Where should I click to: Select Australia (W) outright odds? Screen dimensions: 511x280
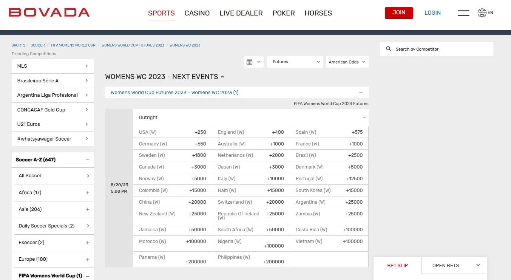pos(251,144)
